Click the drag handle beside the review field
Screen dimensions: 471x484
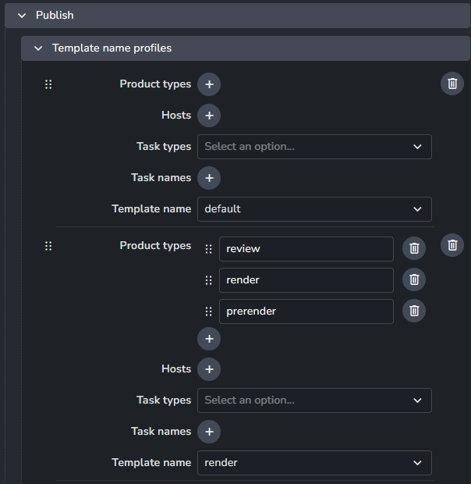(208, 249)
